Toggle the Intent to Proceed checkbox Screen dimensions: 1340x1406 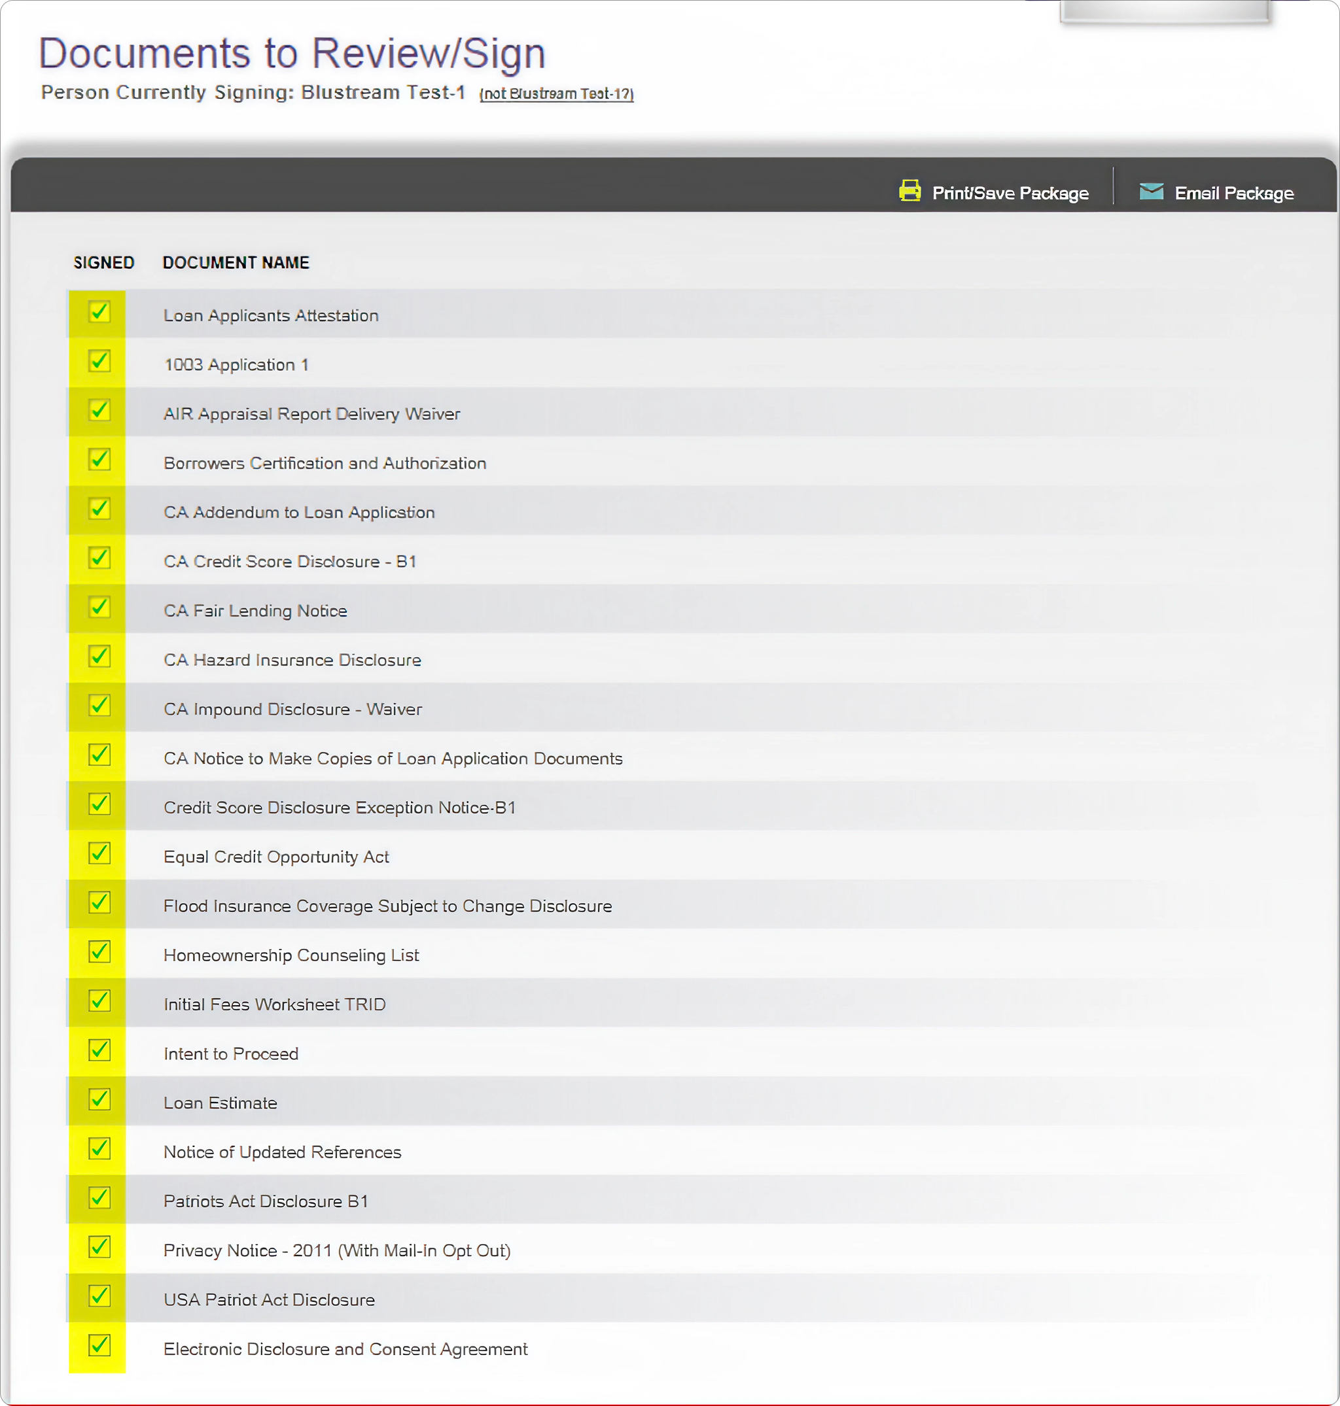coord(99,1050)
